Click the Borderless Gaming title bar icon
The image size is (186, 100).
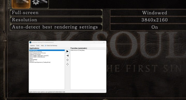click(30, 42)
